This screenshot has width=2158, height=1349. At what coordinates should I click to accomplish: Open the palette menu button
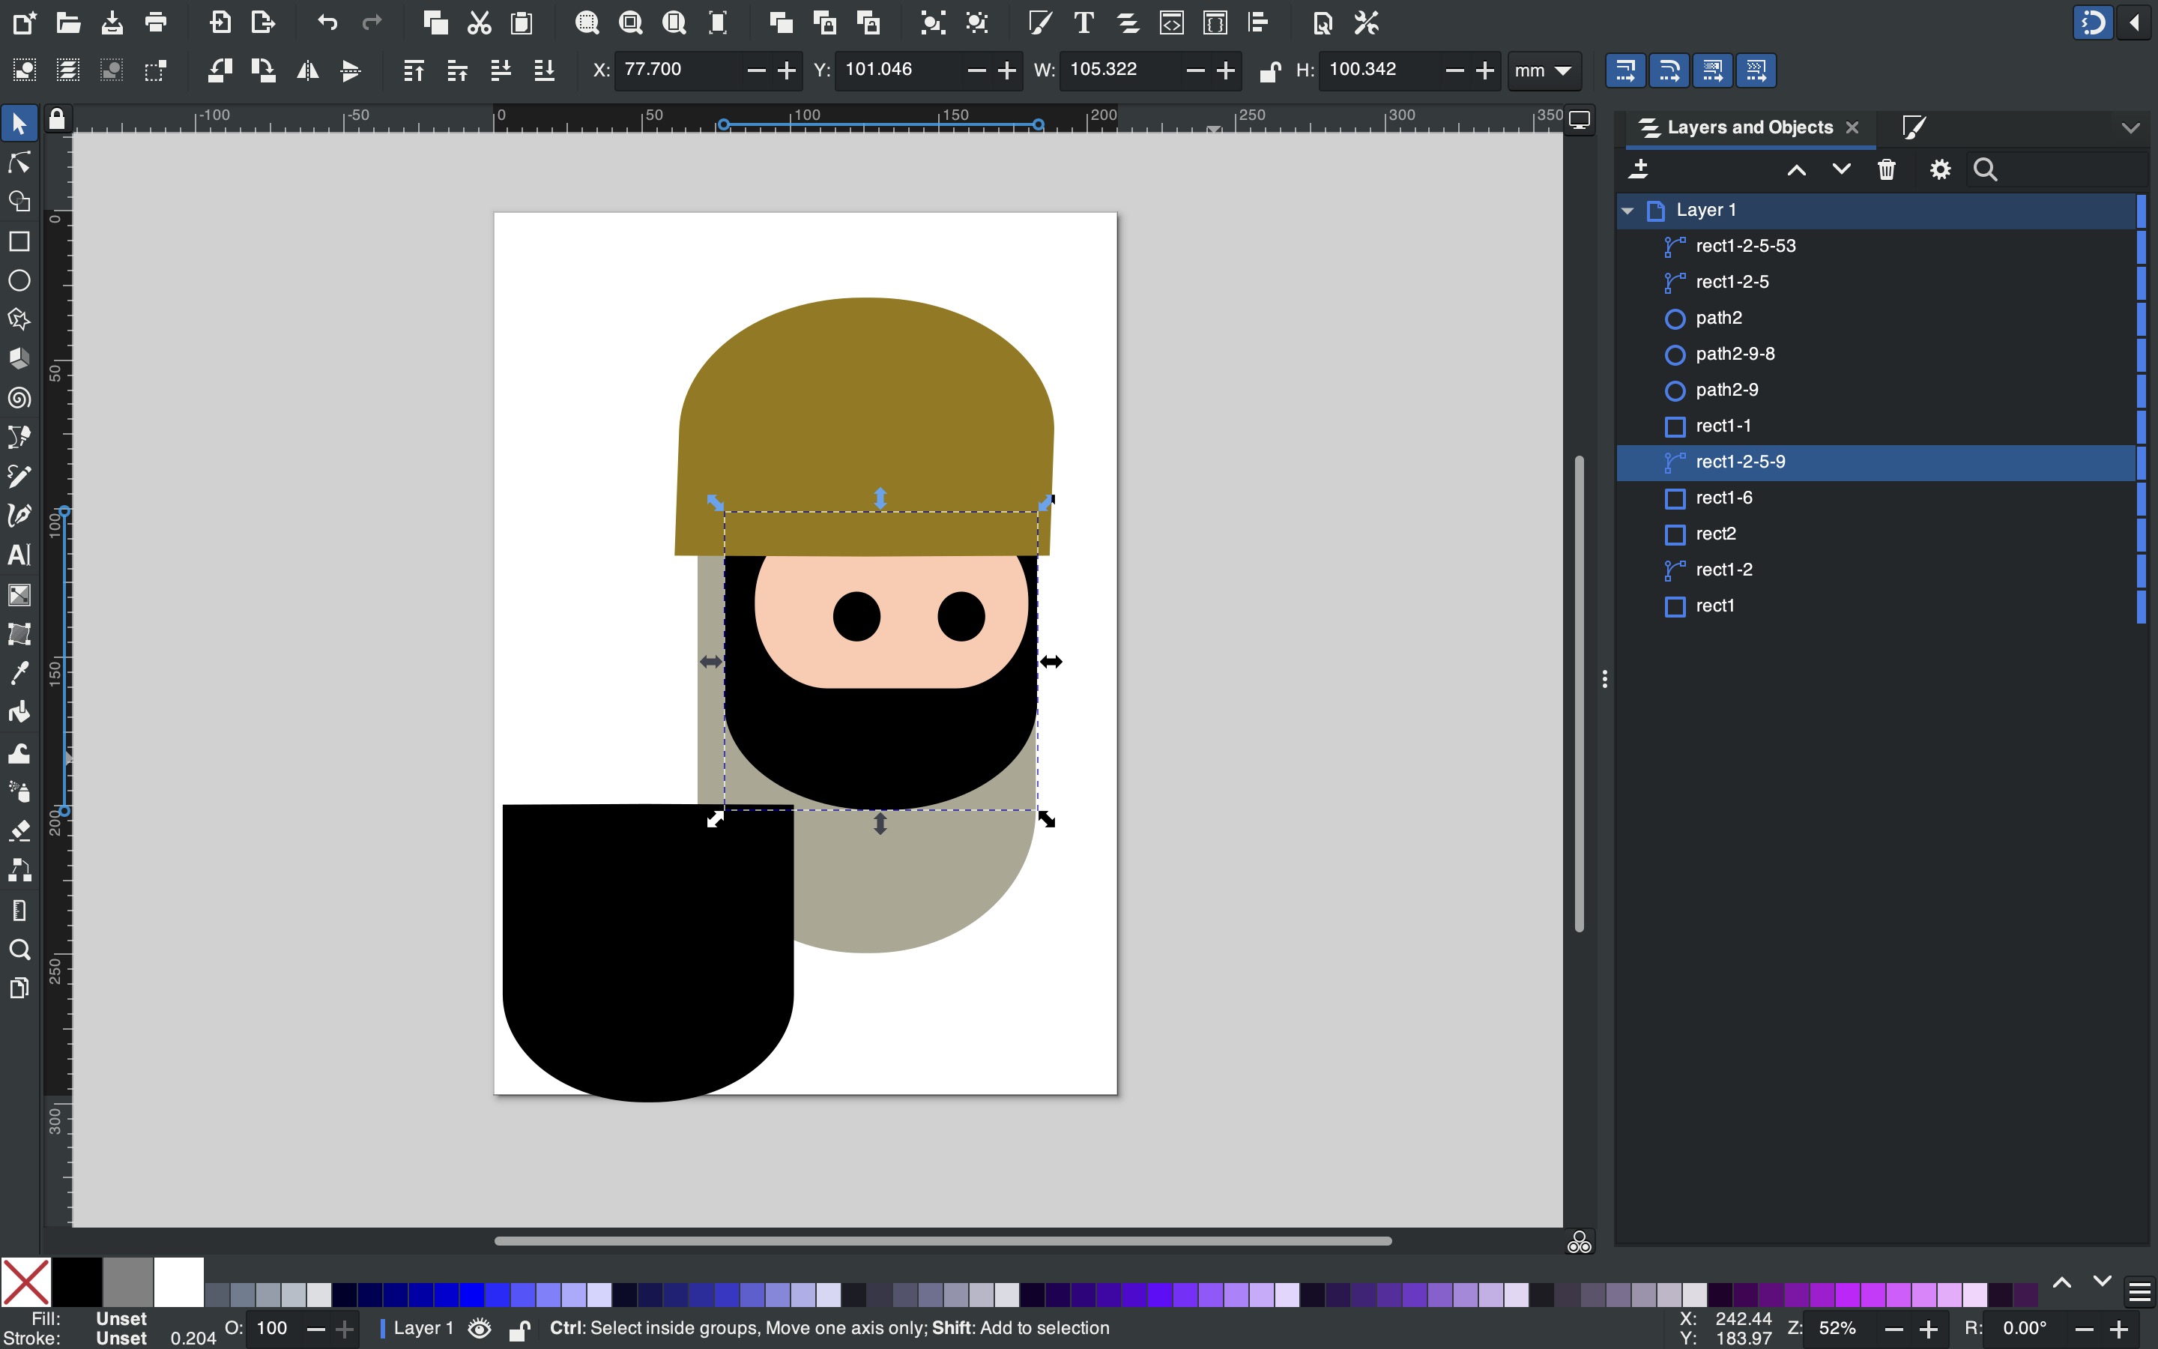tap(2140, 1293)
